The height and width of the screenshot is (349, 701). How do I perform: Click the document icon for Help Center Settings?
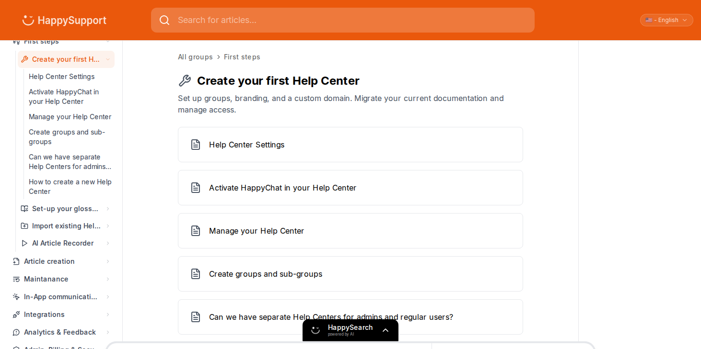click(196, 145)
